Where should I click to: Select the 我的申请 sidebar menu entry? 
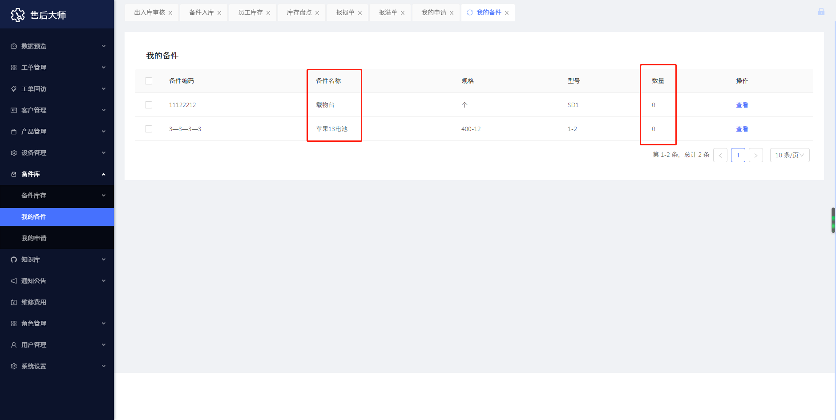tap(34, 238)
